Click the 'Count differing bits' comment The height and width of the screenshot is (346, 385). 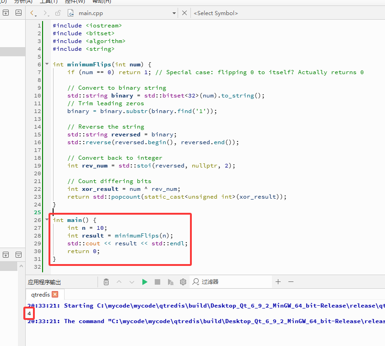tap(109, 181)
